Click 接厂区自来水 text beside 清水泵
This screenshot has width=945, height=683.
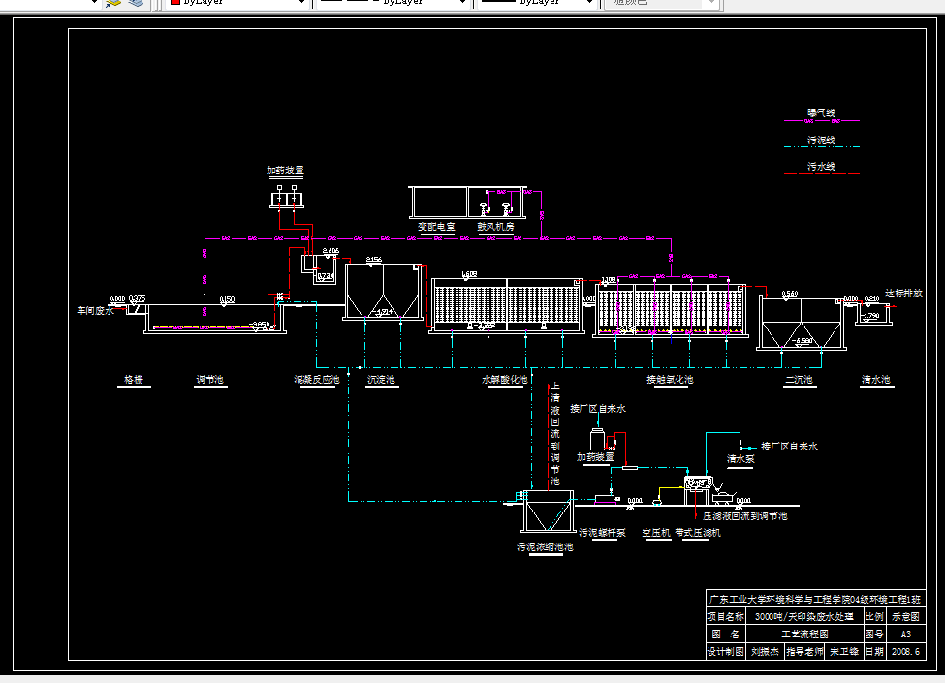[790, 447]
